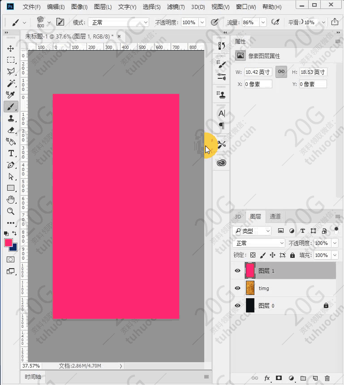
Task: Add a layer mask
Action: (x=279, y=378)
